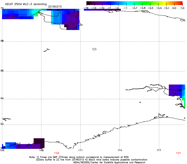The image size is (187, 164).
Task: Click the 177 longitude label
Action: (159, 150)
